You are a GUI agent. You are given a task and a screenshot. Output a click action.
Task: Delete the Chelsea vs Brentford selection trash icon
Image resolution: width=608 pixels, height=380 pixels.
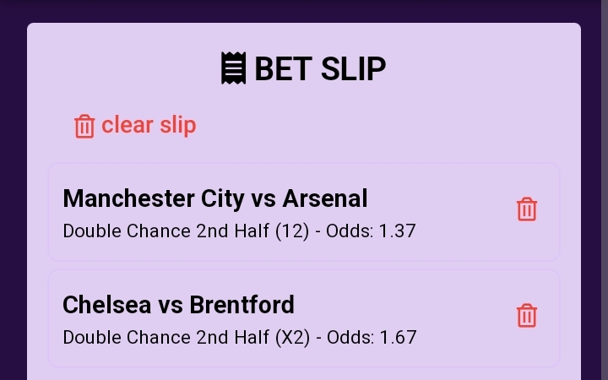527,316
